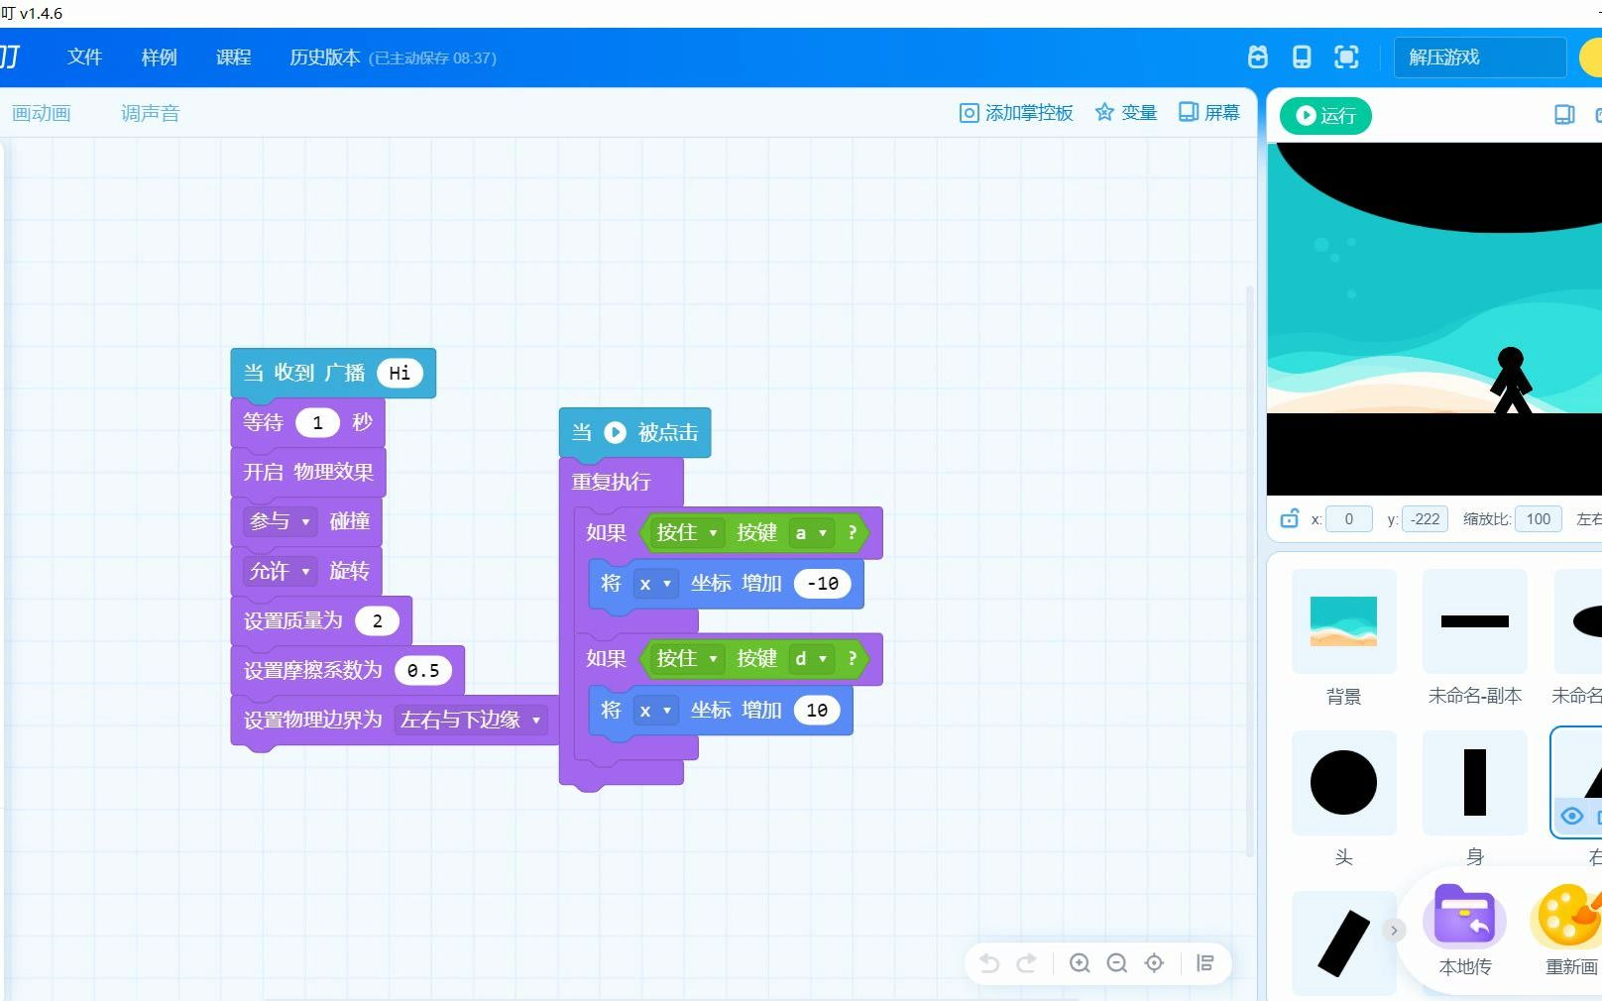Click the redo arrow icon

click(x=1028, y=962)
